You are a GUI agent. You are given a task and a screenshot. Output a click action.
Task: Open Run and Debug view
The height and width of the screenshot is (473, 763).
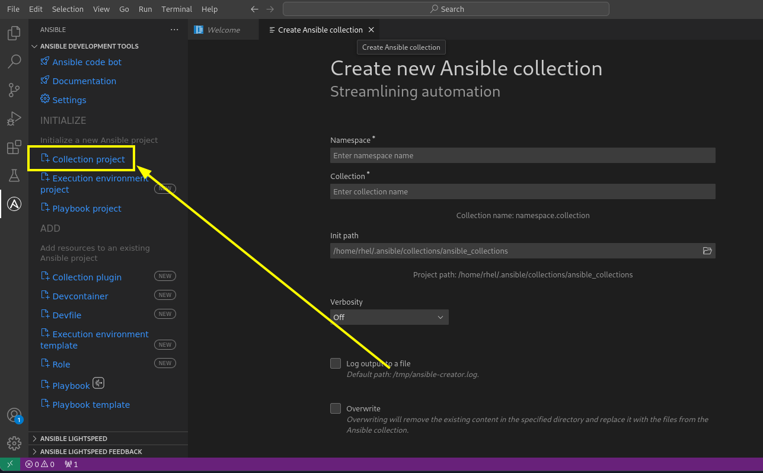pyautogui.click(x=14, y=119)
